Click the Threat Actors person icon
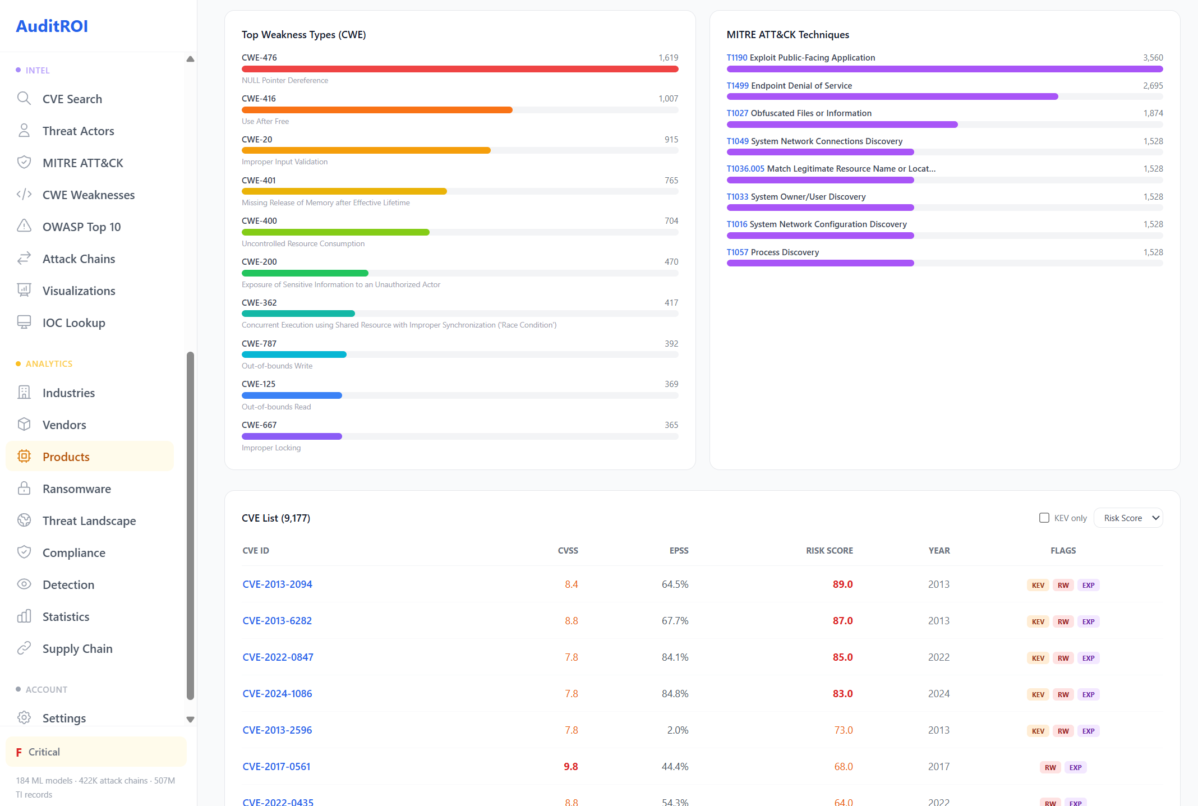The height and width of the screenshot is (806, 1198). pos(24,131)
